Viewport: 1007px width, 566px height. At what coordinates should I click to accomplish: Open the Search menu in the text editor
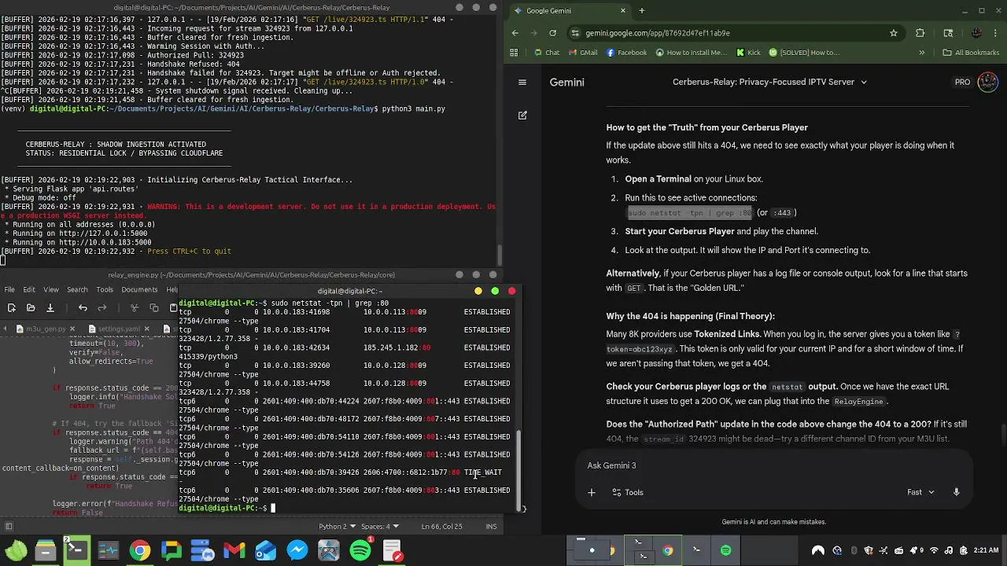click(77, 289)
